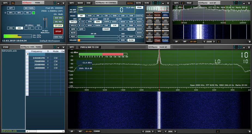Click the green indicator next to RX
Screen dimensions: 252x134
point(34,13)
